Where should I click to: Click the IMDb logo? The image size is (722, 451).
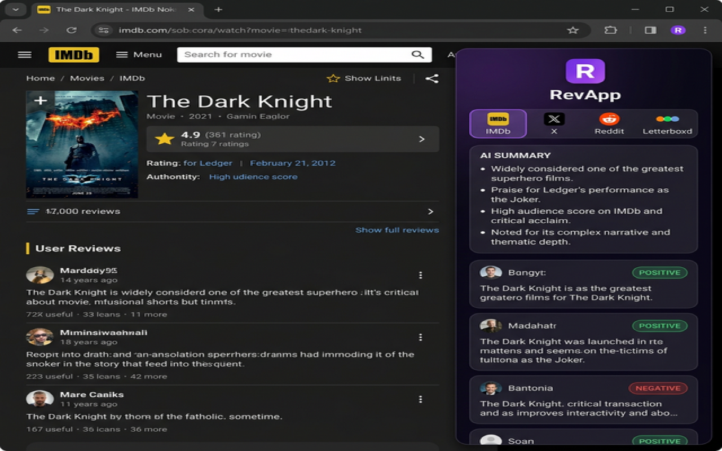click(74, 55)
